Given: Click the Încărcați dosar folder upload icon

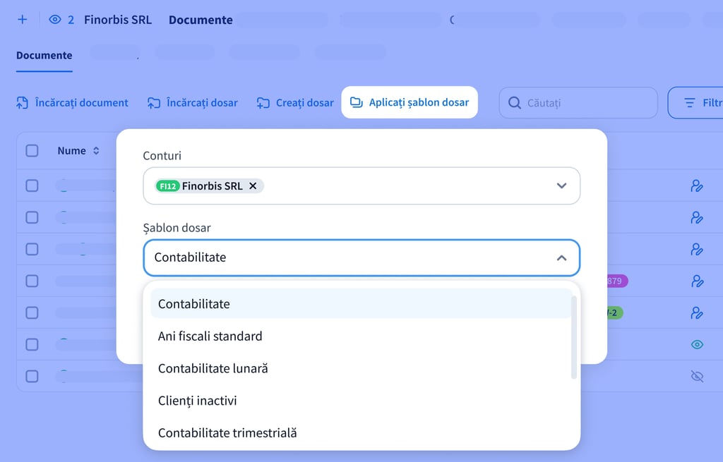Looking at the screenshot, I should [x=154, y=103].
